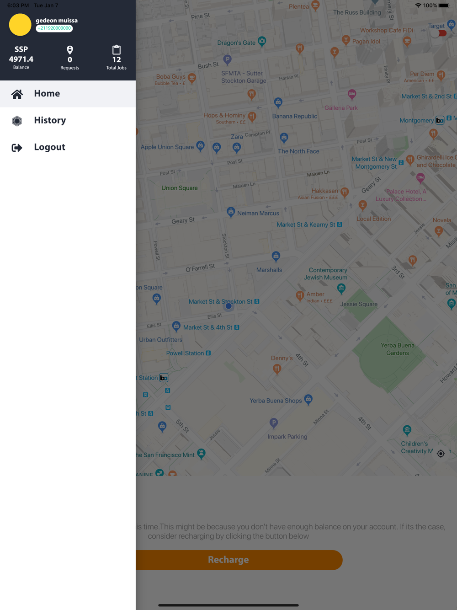Tap the Total Jobs clipboard icon
Viewport: 457px width, 610px height.
tap(117, 50)
